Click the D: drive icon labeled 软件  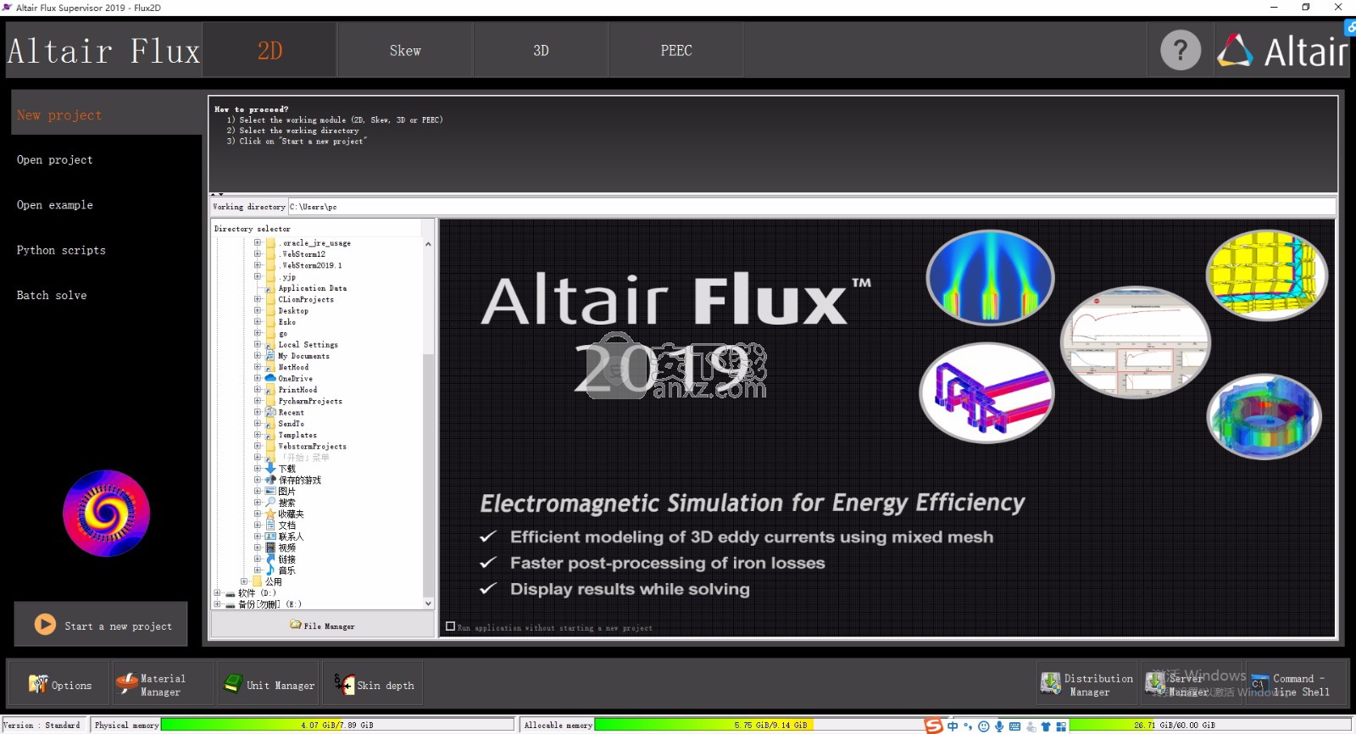click(x=231, y=593)
